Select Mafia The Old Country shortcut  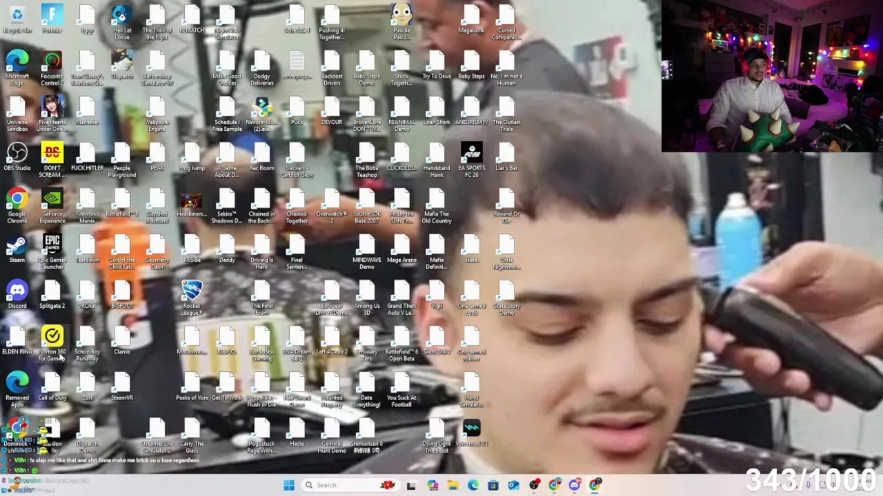[x=436, y=206]
